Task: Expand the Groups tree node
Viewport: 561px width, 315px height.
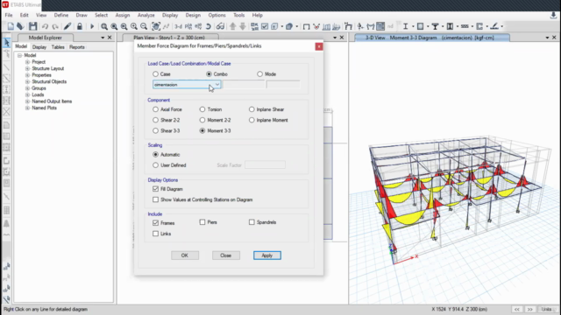Action: (x=27, y=88)
